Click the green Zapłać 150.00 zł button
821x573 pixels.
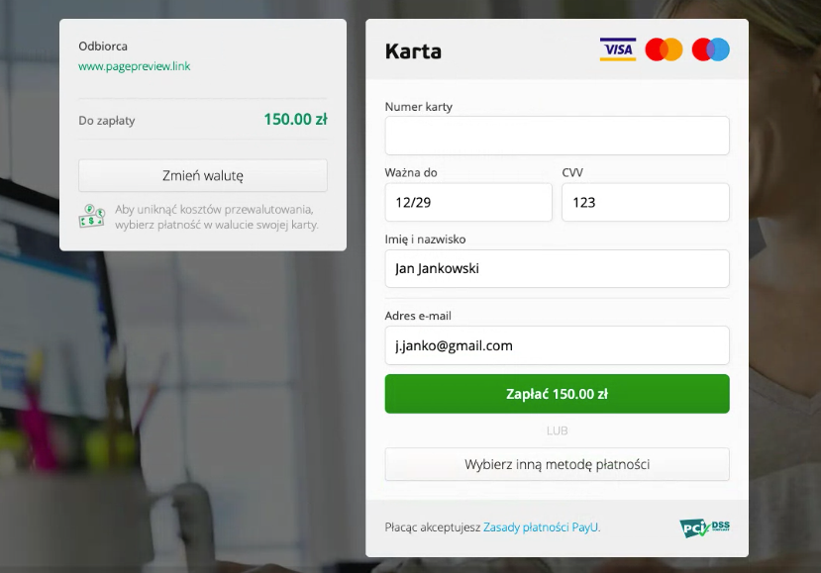[x=558, y=394]
